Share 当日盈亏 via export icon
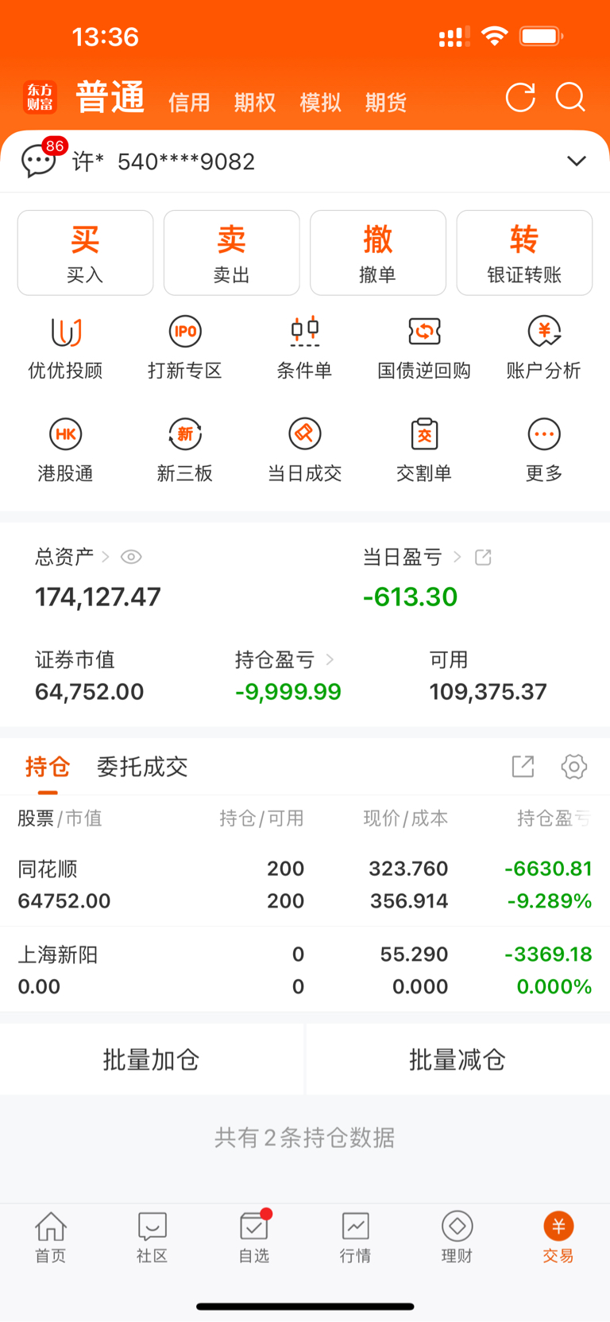 tap(483, 557)
